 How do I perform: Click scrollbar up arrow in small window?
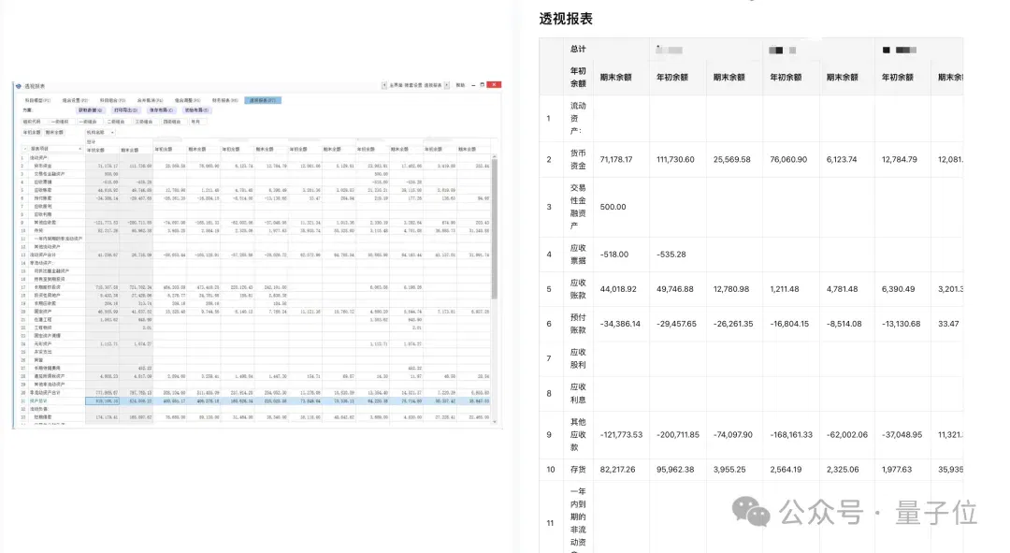(494, 156)
